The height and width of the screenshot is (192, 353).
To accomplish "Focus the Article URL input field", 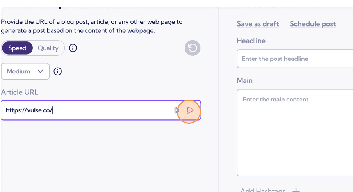I will [x=86, y=110].
